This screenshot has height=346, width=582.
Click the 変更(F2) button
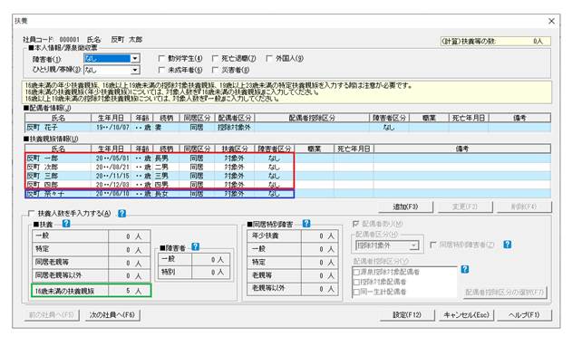(x=465, y=207)
